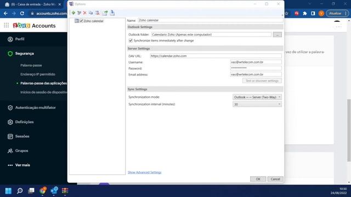Open Autenticação multifator in Zoho sidebar
The image size is (351, 197).
click(35, 108)
